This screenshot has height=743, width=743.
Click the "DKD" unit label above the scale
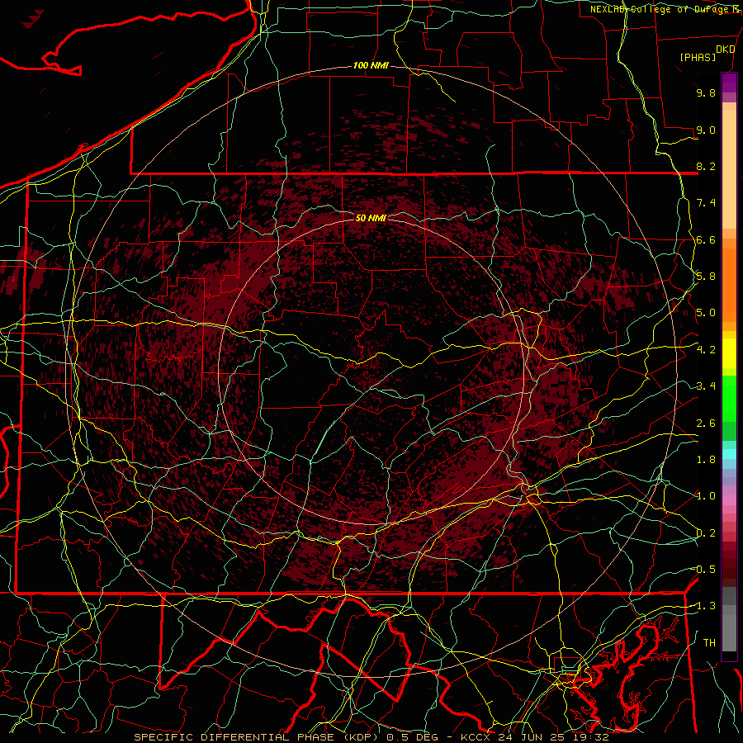(x=725, y=50)
